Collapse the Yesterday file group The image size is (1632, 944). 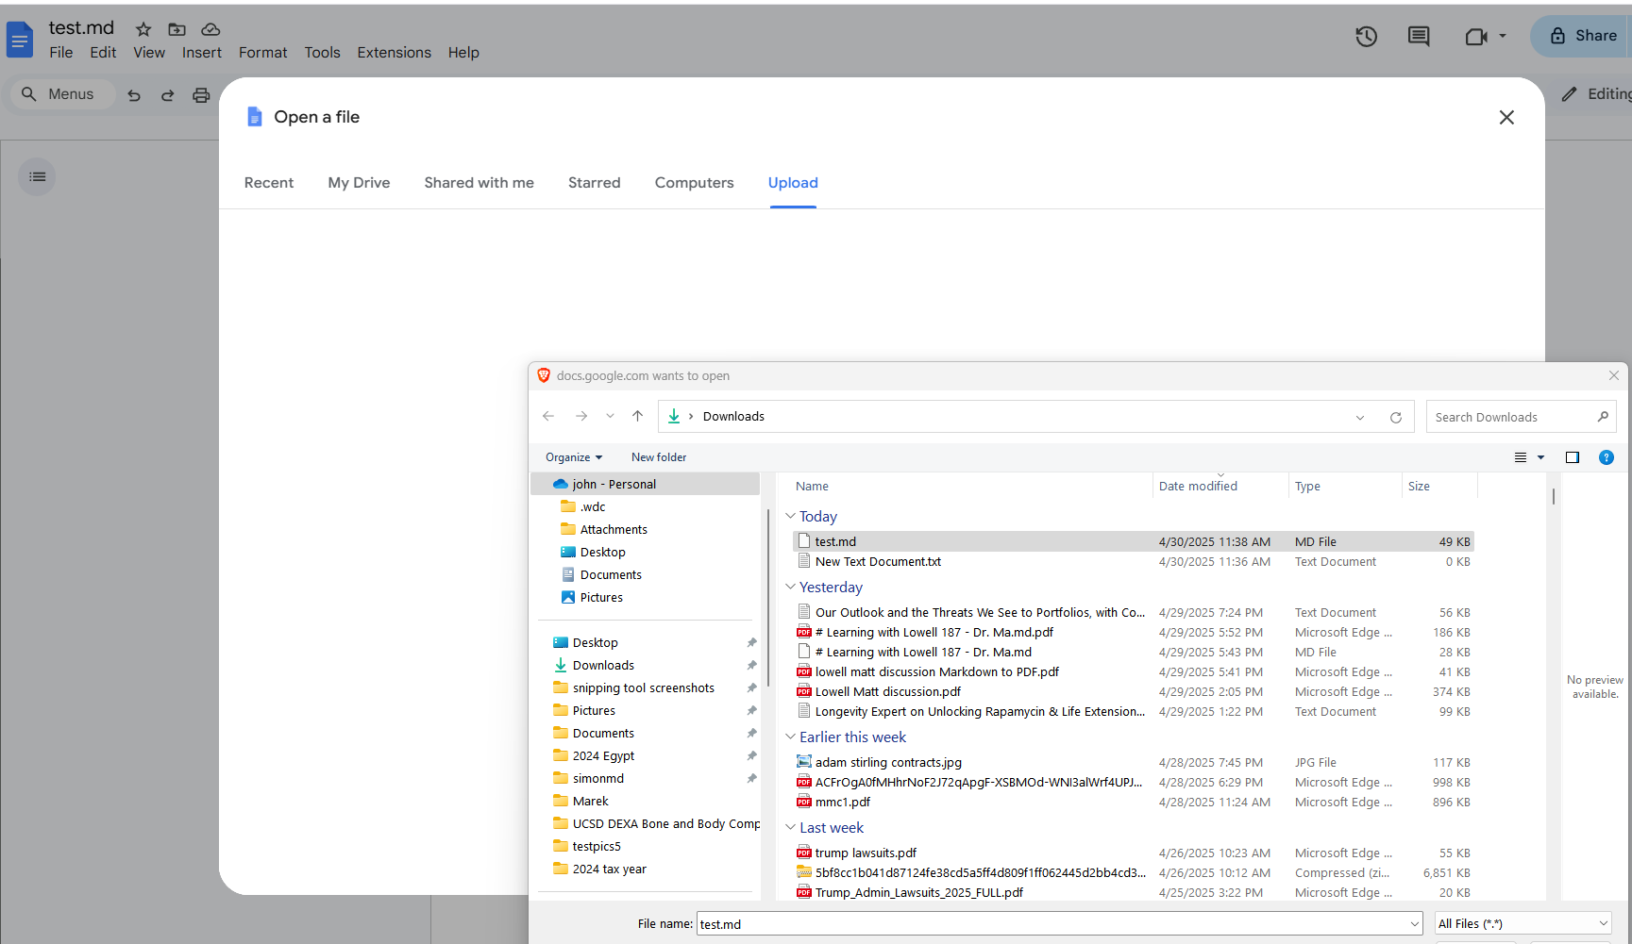[790, 587]
